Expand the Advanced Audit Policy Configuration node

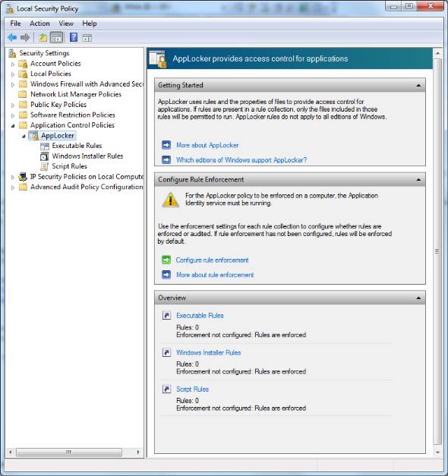[13, 188]
